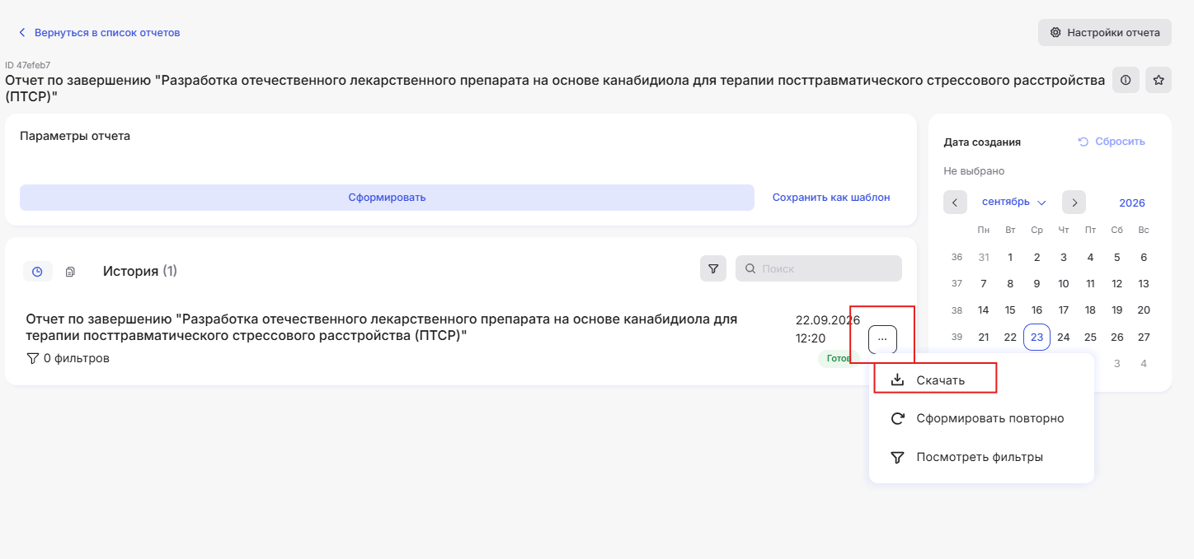Switch to the copies/templates icon view
This screenshot has width=1194, height=559.
pyautogui.click(x=70, y=272)
